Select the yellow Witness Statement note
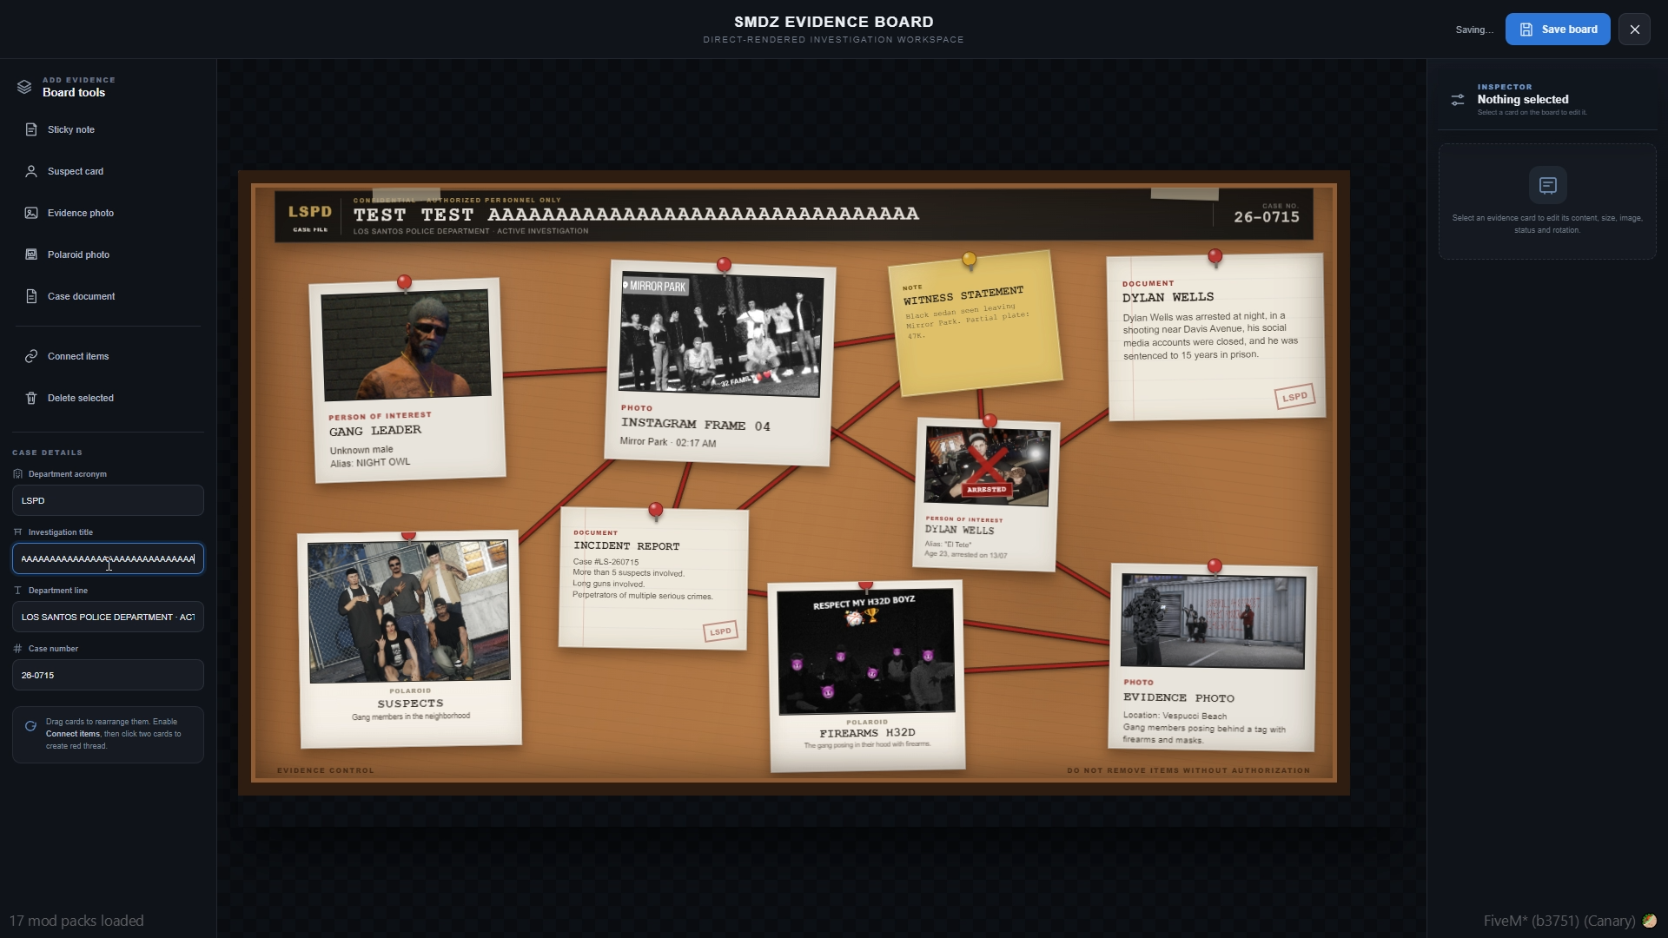 tap(976, 322)
